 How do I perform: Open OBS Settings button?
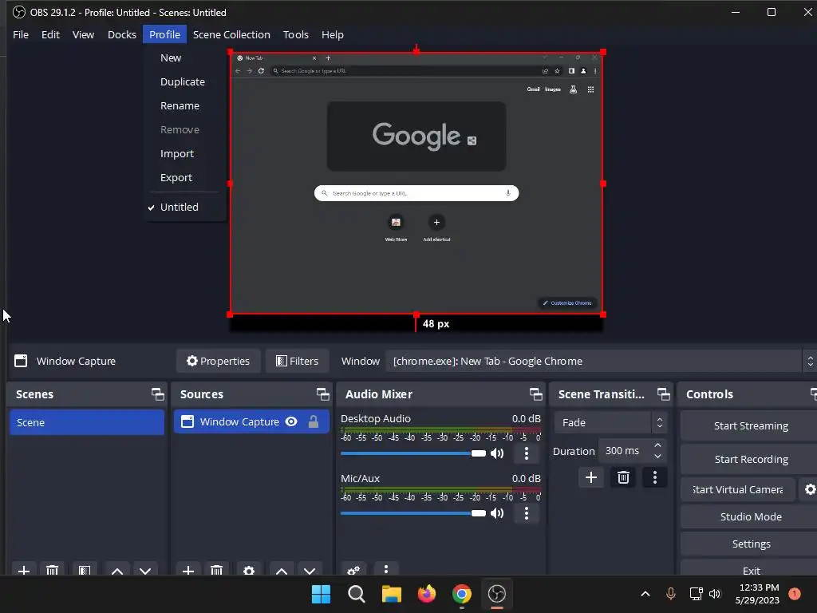pyautogui.click(x=750, y=544)
